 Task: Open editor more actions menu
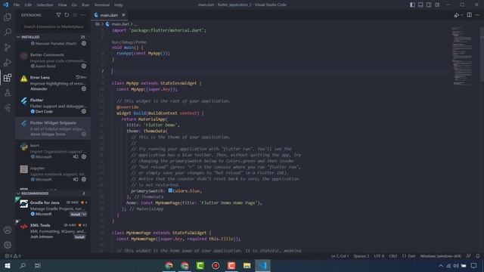click(477, 15)
